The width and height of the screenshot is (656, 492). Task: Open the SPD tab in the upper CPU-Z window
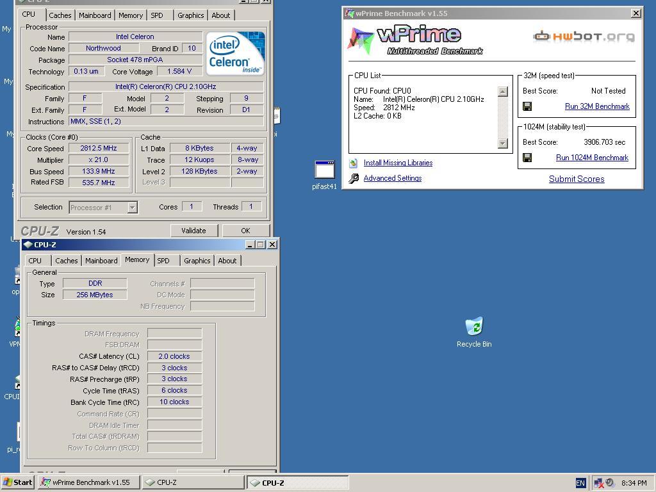[157, 15]
